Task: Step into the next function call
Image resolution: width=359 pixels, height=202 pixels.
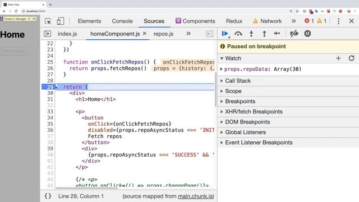Action: 251,34
